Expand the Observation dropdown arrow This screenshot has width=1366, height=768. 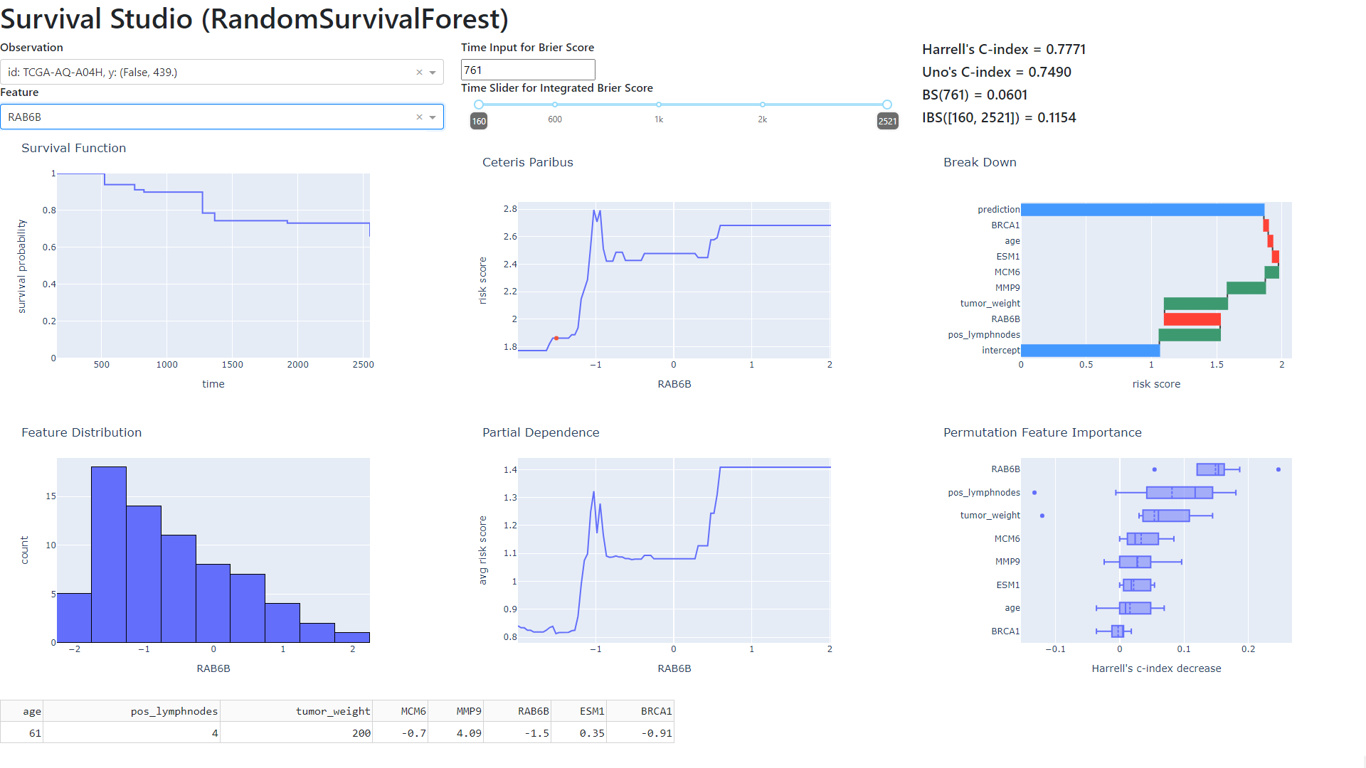pos(433,73)
